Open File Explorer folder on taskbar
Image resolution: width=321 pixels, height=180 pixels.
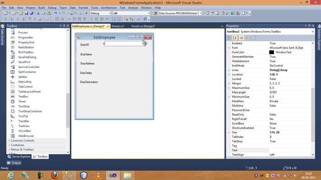127,175
